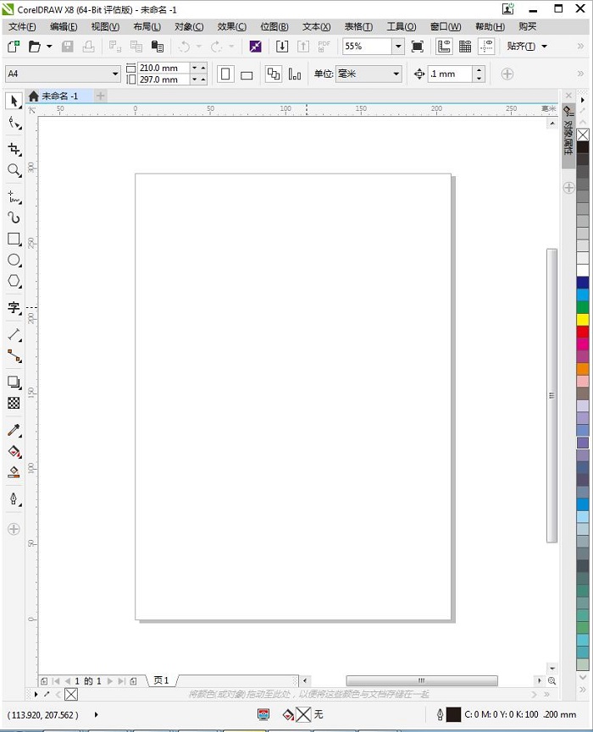The width and height of the screenshot is (593, 732).
Task: Click the page width 210.0 mm field
Action: pyautogui.click(x=164, y=68)
